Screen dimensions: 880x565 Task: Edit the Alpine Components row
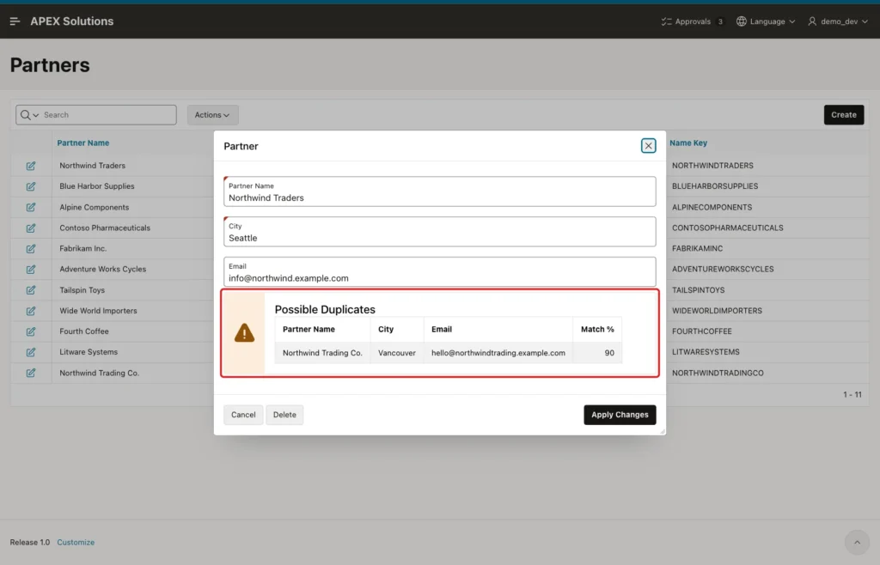pos(31,208)
